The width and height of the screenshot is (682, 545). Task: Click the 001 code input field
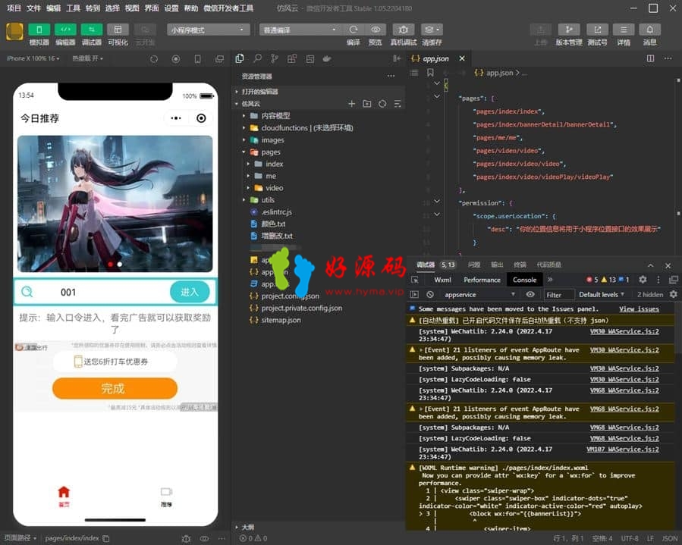(102, 292)
